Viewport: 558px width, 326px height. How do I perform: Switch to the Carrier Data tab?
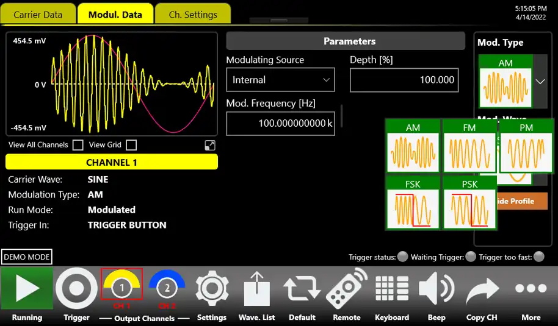click(38, 14)
